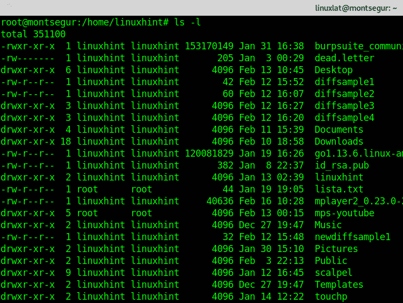This screenshot has height=303, width=403.
Task: Click the Pictures directory name
Action: click(x=336, y=249)
